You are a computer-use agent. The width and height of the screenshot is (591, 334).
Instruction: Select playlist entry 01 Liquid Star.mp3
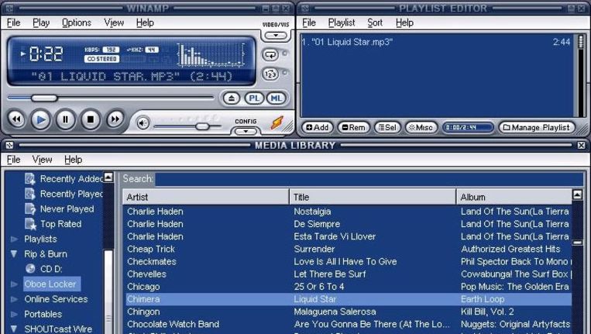(x=436, y=42)
